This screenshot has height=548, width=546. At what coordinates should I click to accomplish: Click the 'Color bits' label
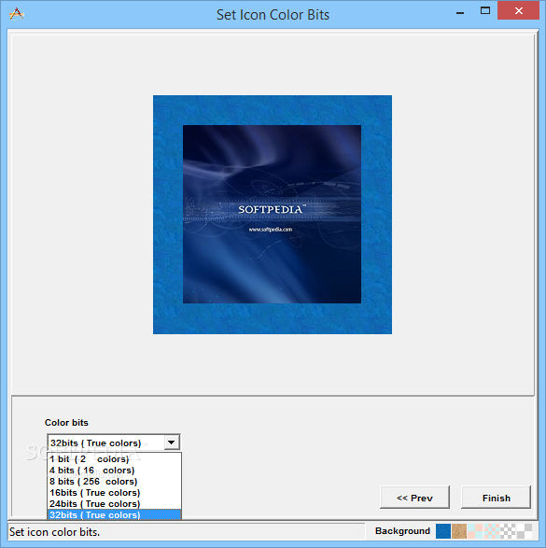pyautogui.click(x=66, y=423)
